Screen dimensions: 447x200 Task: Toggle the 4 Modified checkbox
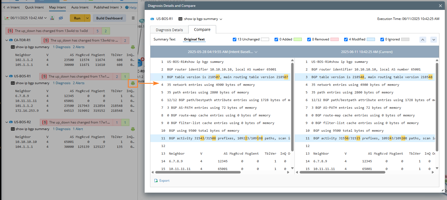pos(346,39)
